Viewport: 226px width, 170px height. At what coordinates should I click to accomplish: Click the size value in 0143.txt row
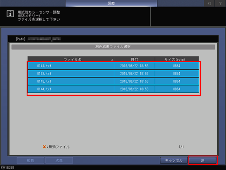click(x=177, y=81)
